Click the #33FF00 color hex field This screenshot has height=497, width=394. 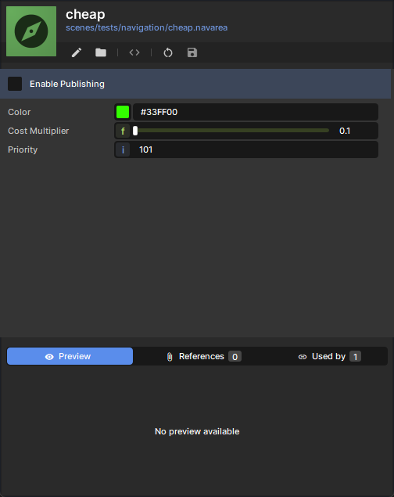tap(256, 112)
